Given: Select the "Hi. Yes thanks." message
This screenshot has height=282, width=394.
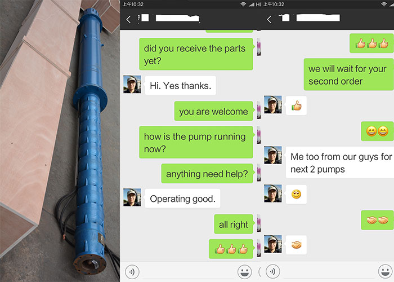Looking at the screenshot, I should (181, 85).
